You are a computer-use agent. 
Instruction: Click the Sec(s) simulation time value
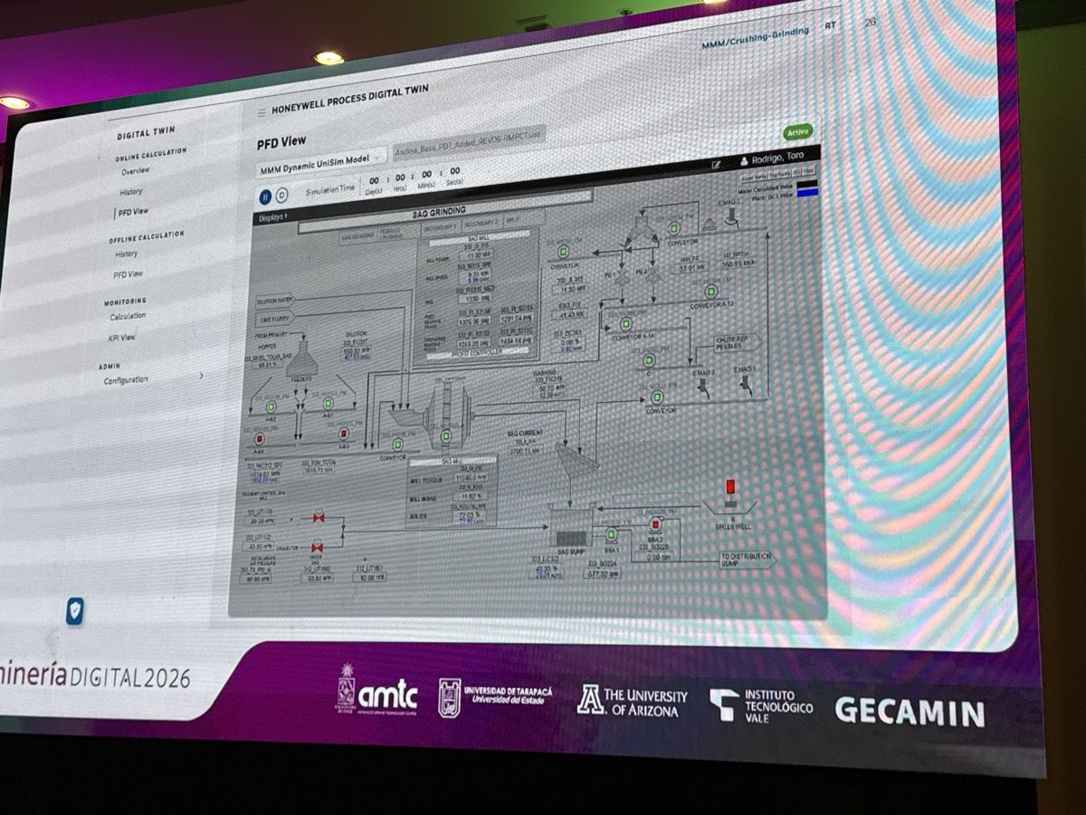tap(455, 171)
